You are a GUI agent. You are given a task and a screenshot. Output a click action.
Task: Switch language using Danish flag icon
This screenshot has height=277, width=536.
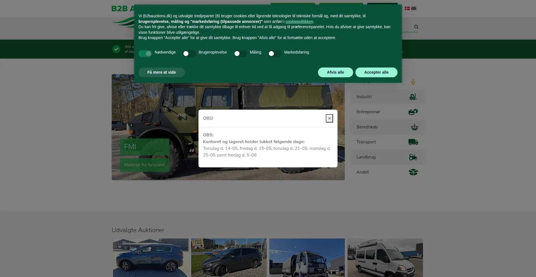(407, 8)
